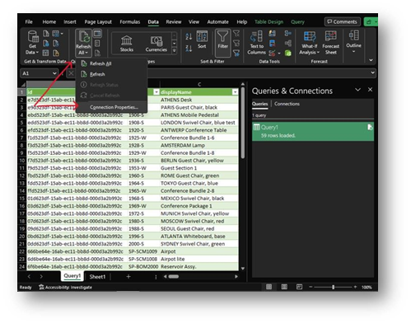411x323 pixels.
Task: Sort A to Z ascending
Action: [189, 36]
